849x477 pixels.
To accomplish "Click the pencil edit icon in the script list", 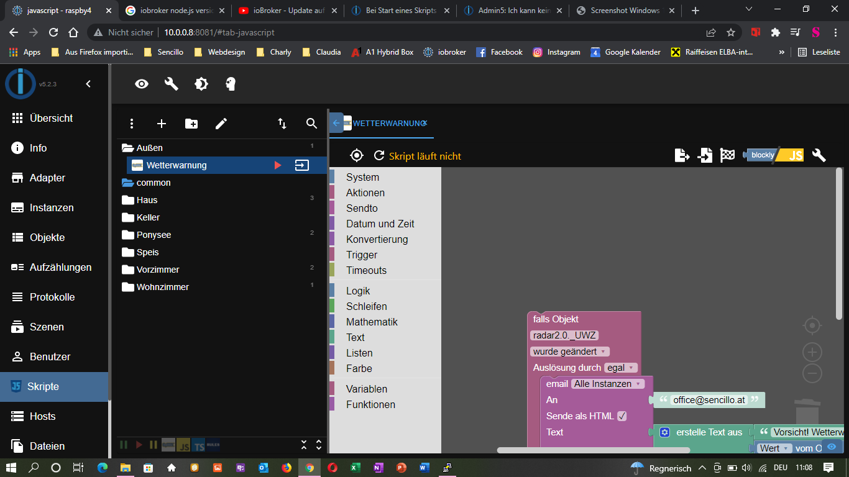I will (x=221, y=124).
